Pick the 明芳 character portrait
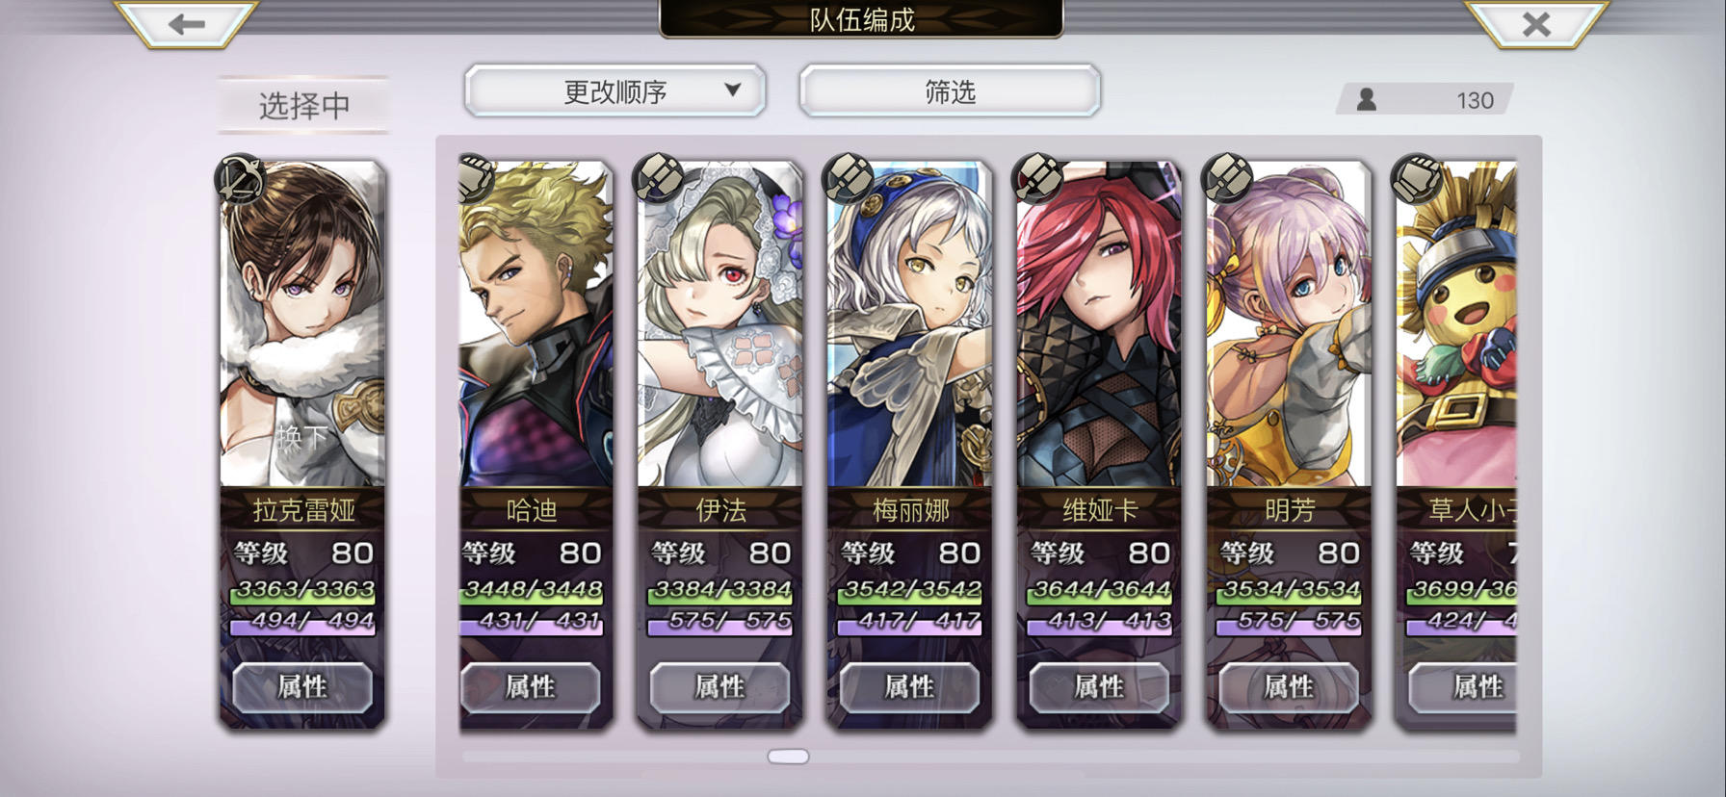This screenshot has height=797, width=1726. pos(1289,324)
